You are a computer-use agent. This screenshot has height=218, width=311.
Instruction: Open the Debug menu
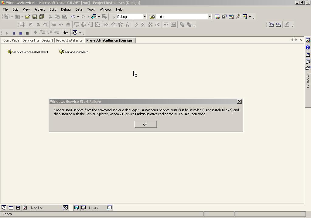66,9
